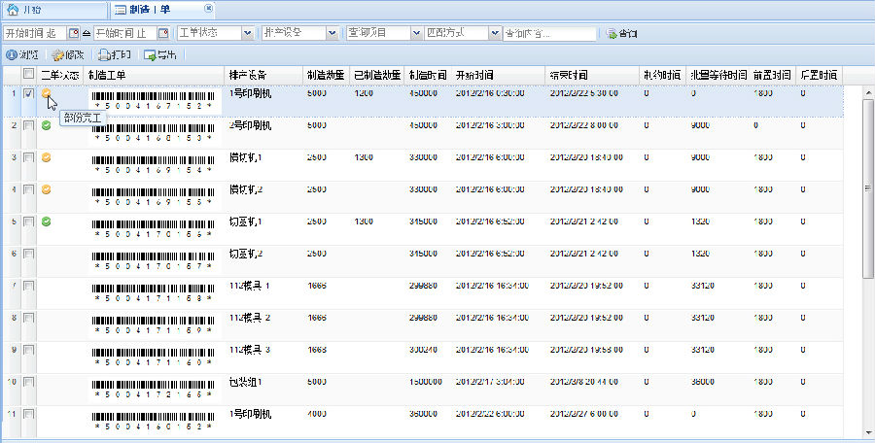Sort by the 后置时间 column header
This screenshot has height=443, width=875.
[x=820, y=75]
